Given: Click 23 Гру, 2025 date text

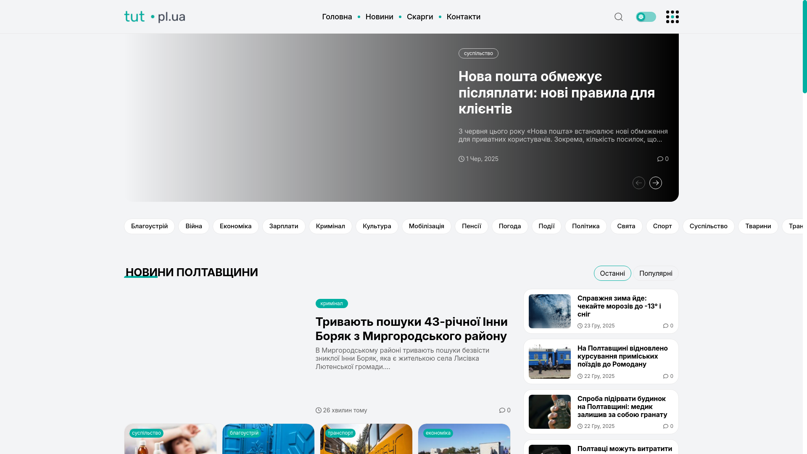Looking at the screenshot, I should [599, 326].
